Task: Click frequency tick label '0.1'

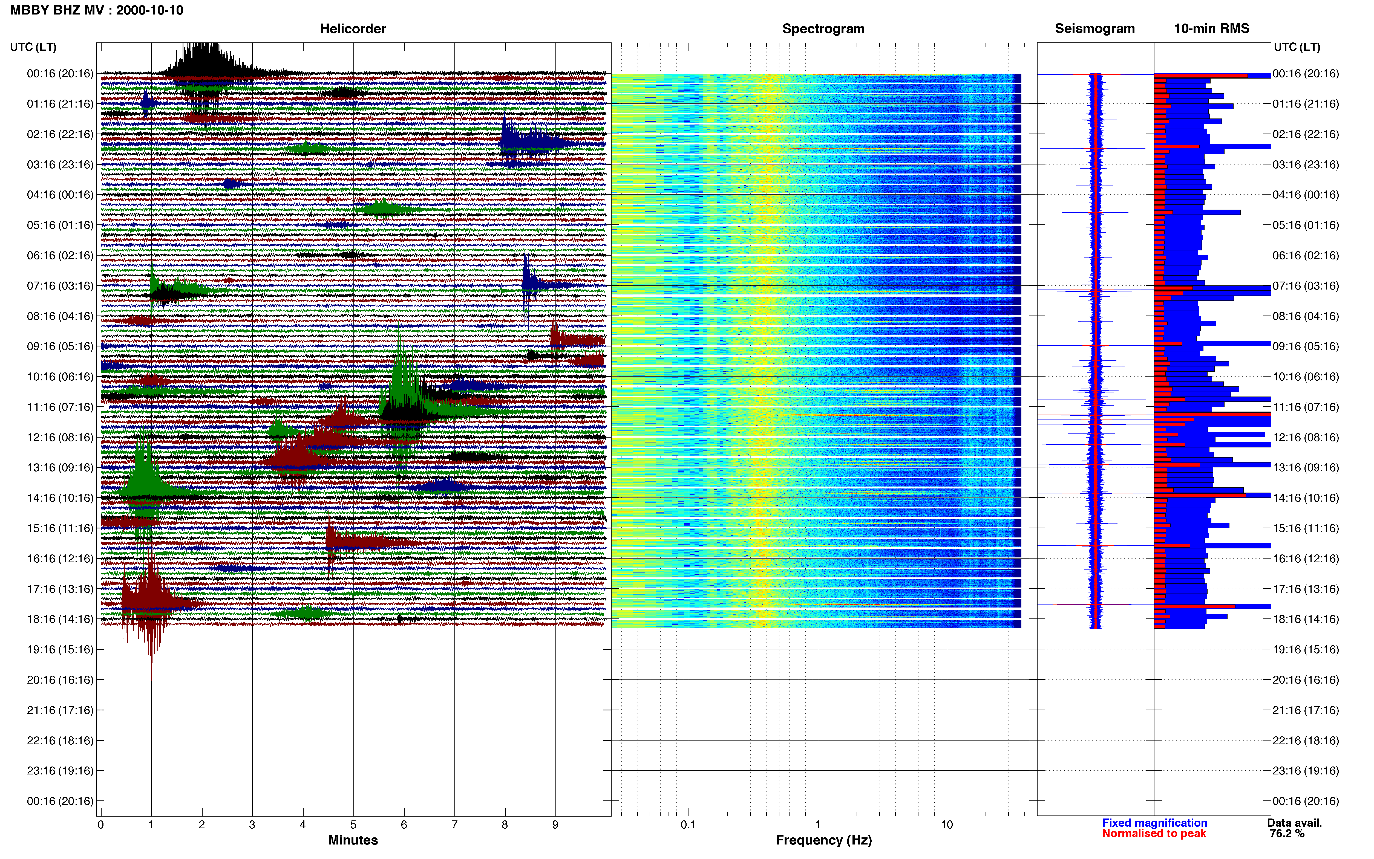Action: [x=688, y=825]
